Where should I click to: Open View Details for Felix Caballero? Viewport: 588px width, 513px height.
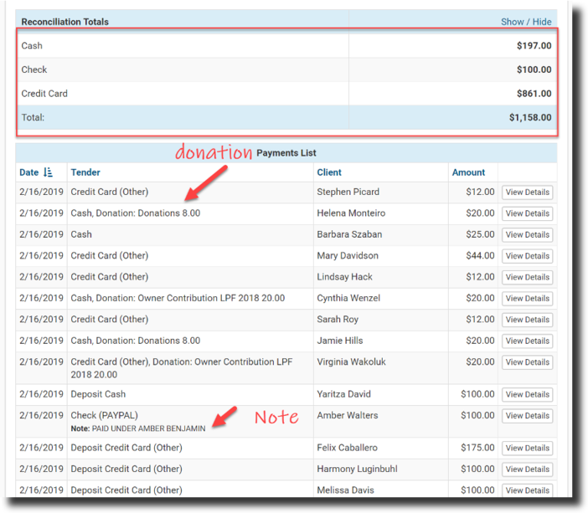pos(527,448)
